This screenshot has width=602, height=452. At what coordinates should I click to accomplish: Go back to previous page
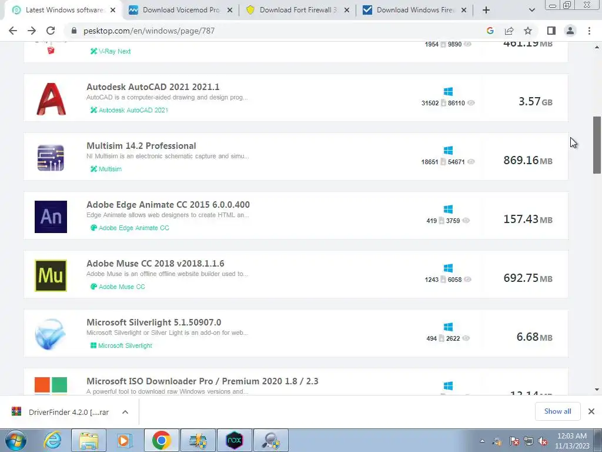click(x=13, y=31)
